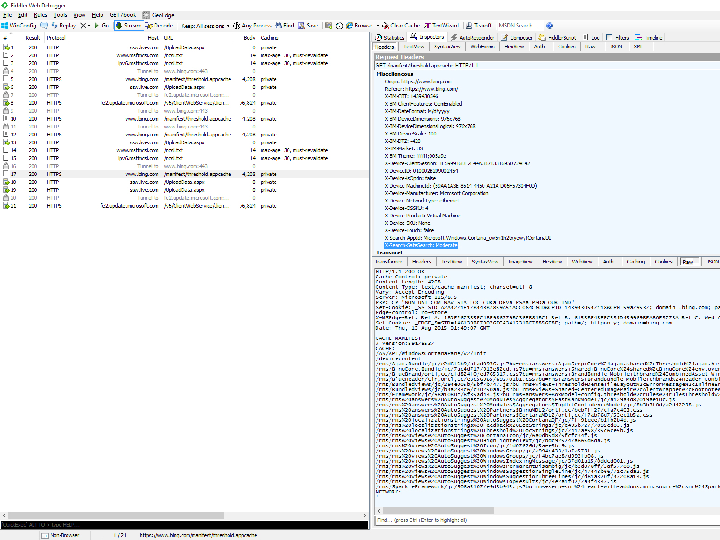Click the blue help icon

pos(550,26)
